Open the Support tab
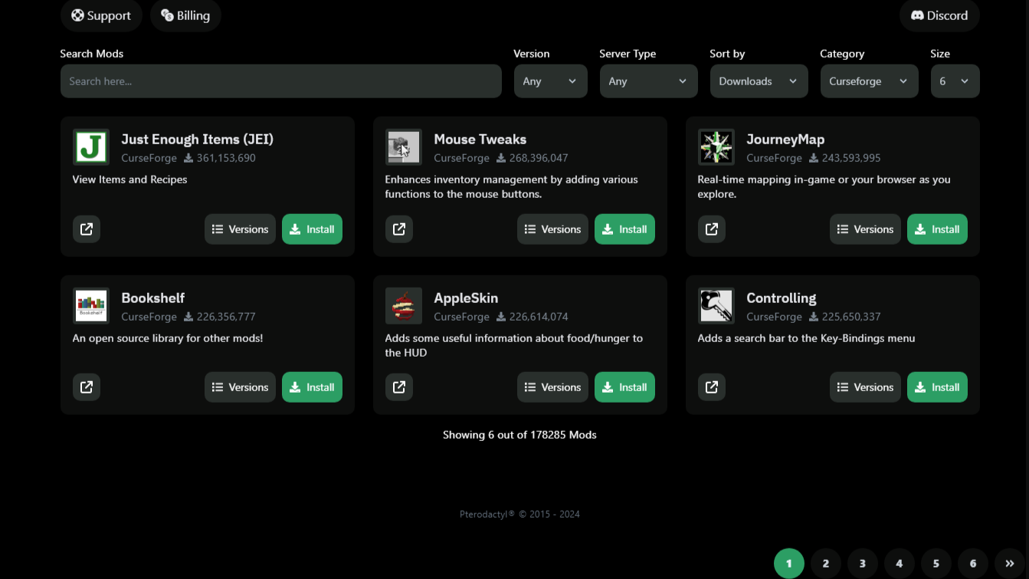Image resolution: width=1029 pixels, height=579 pixels. point(101,15)
